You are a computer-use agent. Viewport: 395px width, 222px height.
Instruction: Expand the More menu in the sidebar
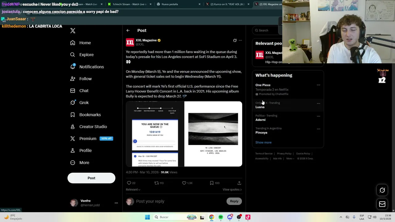click(x=80, y=162)
